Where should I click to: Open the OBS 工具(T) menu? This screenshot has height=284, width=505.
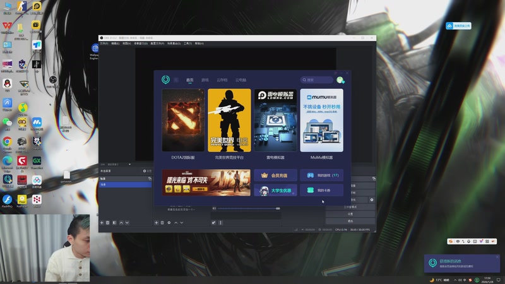(x=187, y=44)
